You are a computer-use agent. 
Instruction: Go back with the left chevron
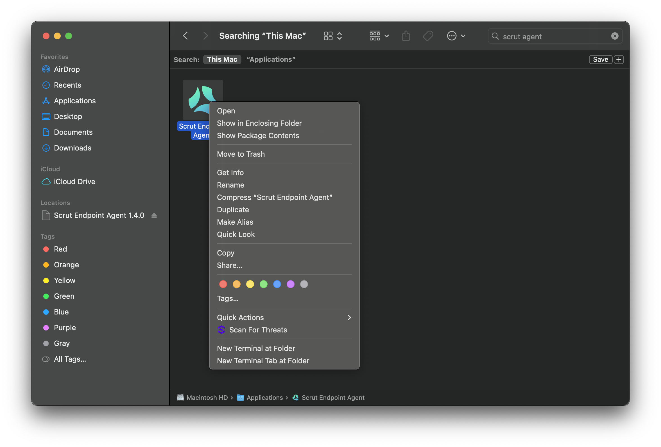coord(185,36)
